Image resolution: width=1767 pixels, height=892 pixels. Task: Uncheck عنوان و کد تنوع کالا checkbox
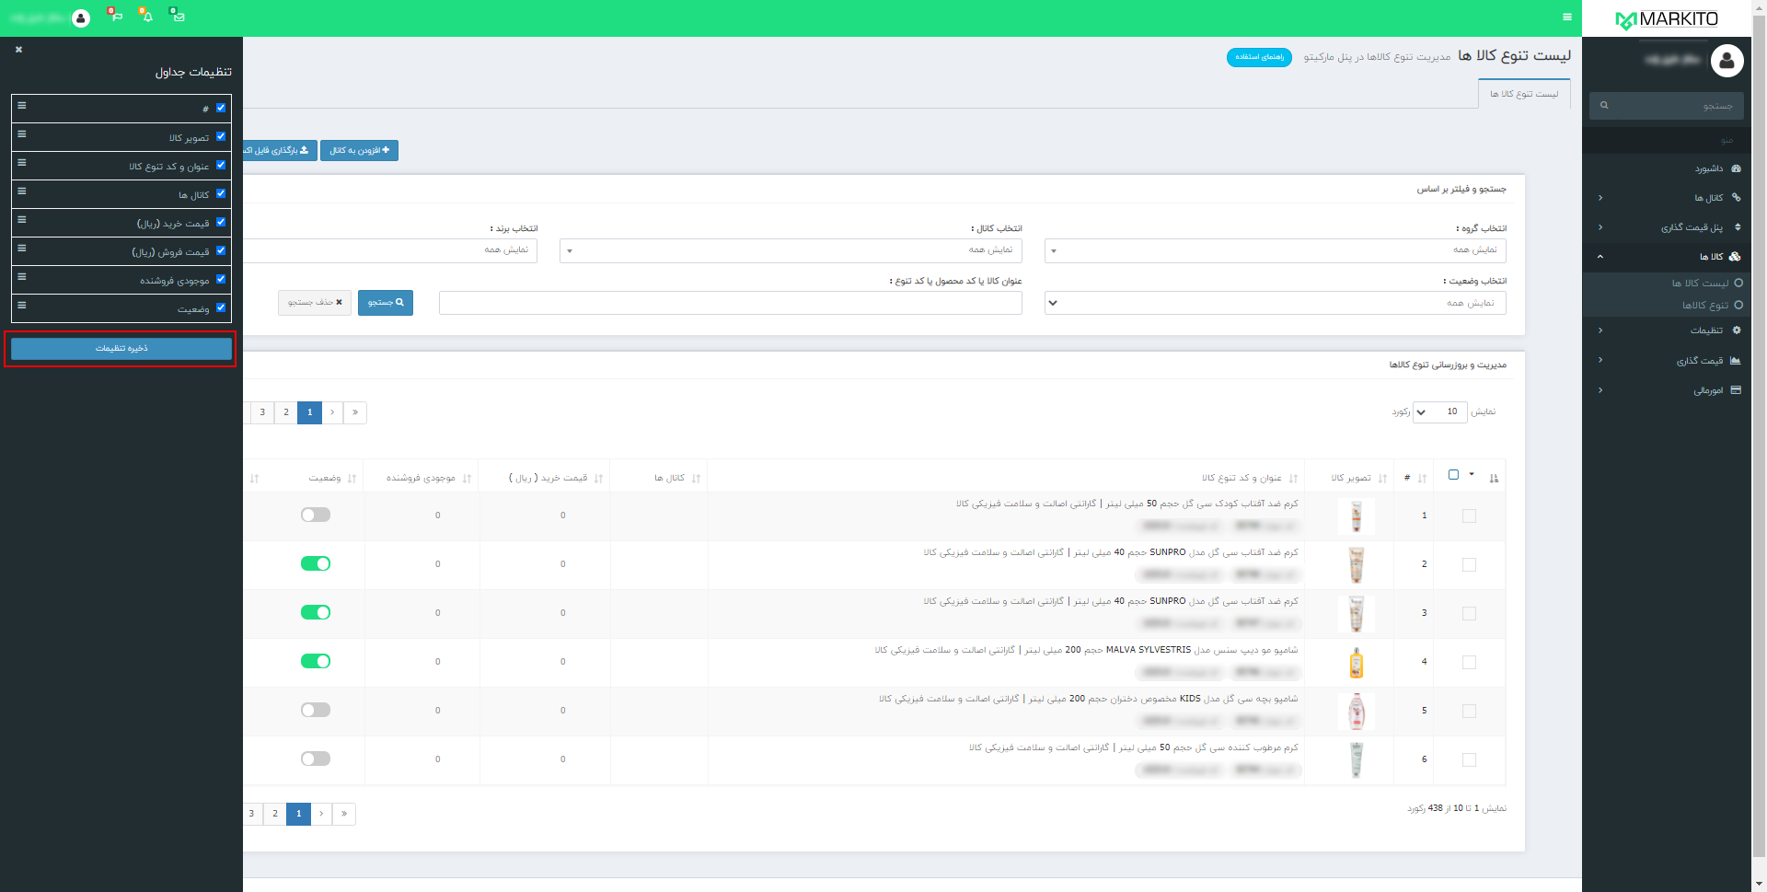click(221, 165)
